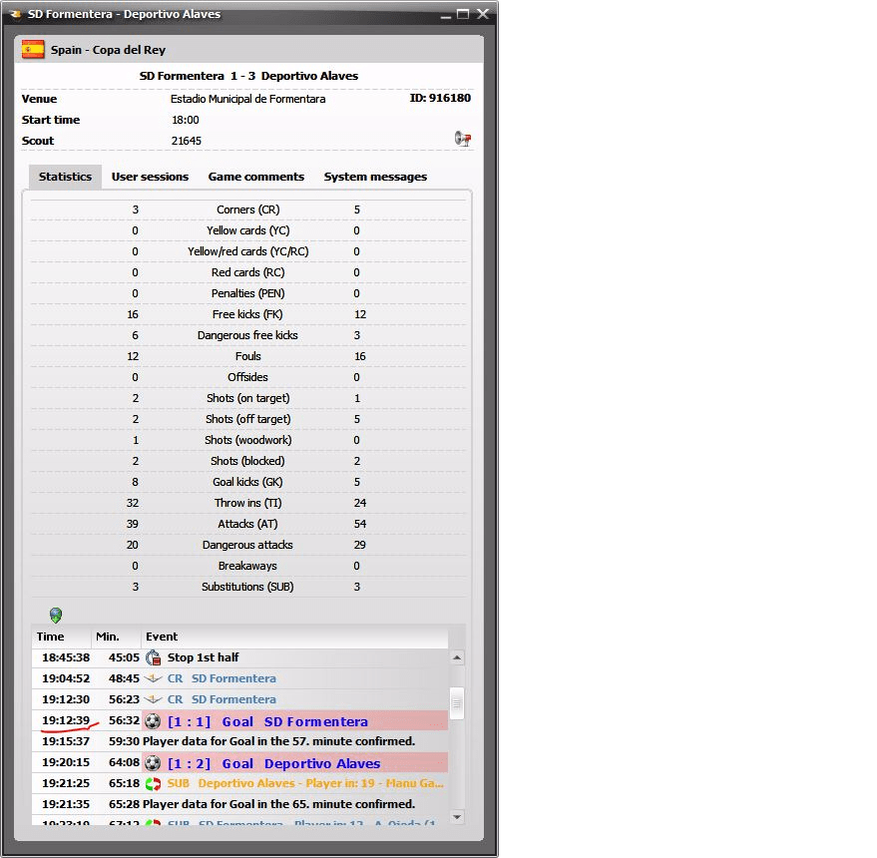Open the User sessions tab
The height and width of the screenshot is (858, 877).
point(150,177)
